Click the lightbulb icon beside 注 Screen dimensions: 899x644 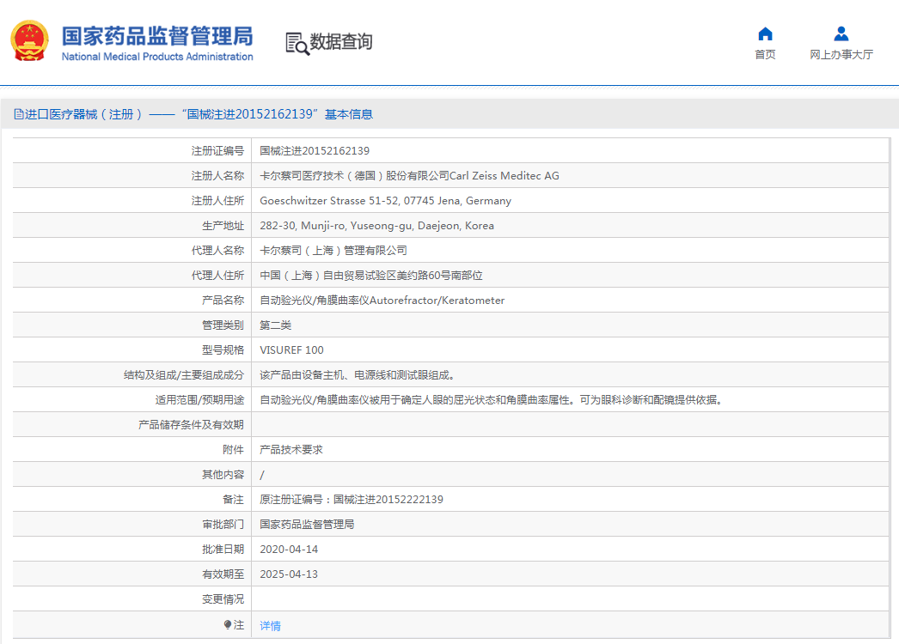point(228,624)
